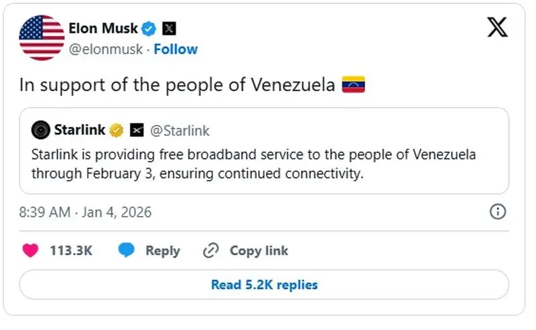536x330 pixels.
Task: Follow the @elonmusk account
Action: pyautogui.click(x=176, y=49)
